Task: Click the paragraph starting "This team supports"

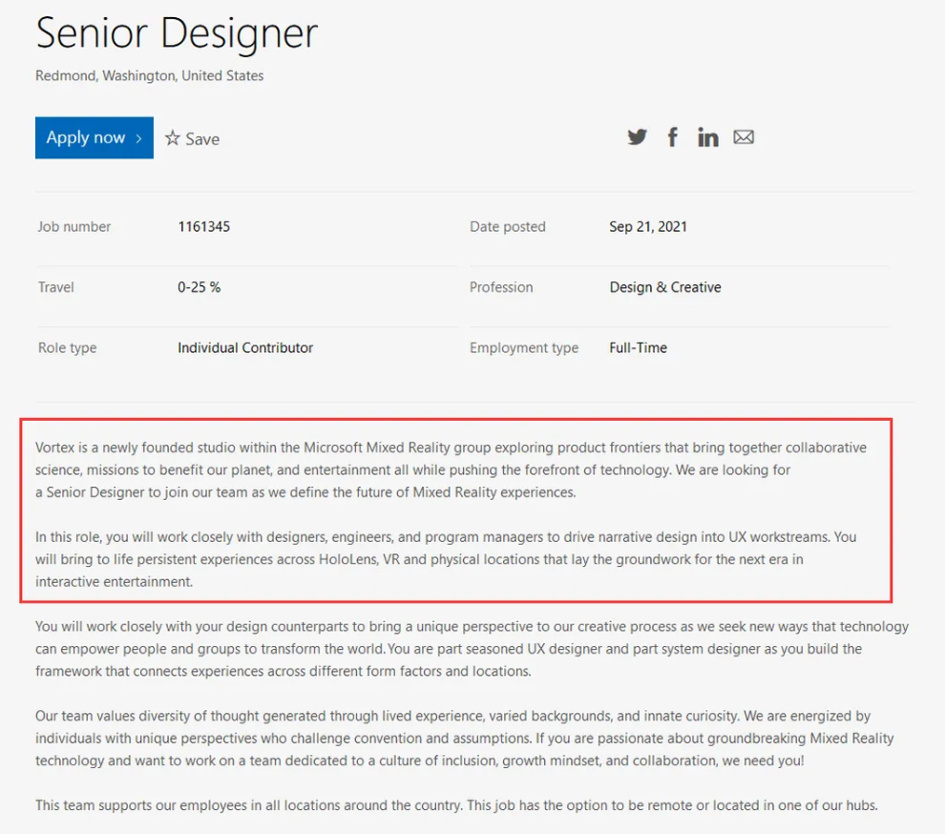Action: pyautogui.click(x=455, y=805)
